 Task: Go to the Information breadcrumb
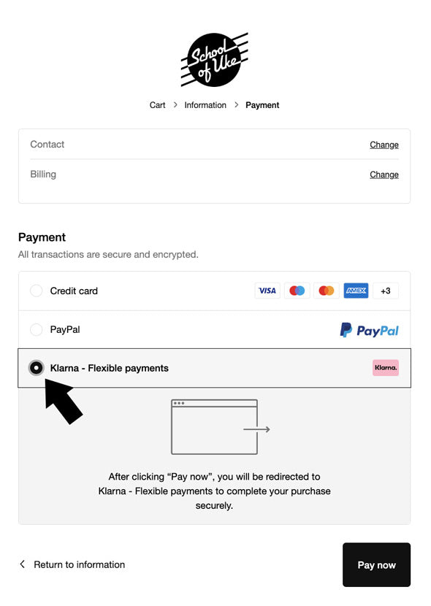point(205,105)
